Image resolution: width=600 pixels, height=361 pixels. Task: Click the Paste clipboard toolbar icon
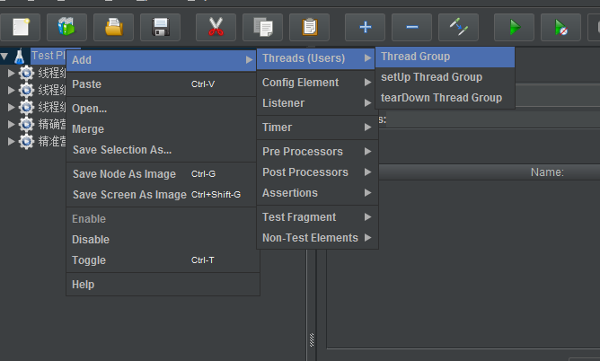309,27
